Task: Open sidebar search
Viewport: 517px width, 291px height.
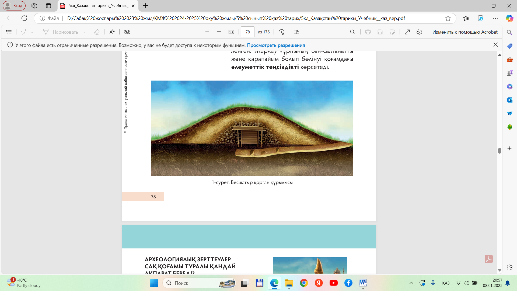Action: point(509,32)
